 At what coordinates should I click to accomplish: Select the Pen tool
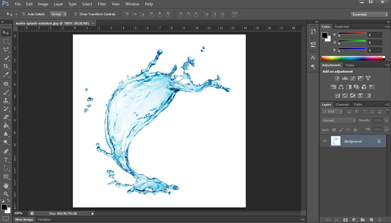point(6,151)
